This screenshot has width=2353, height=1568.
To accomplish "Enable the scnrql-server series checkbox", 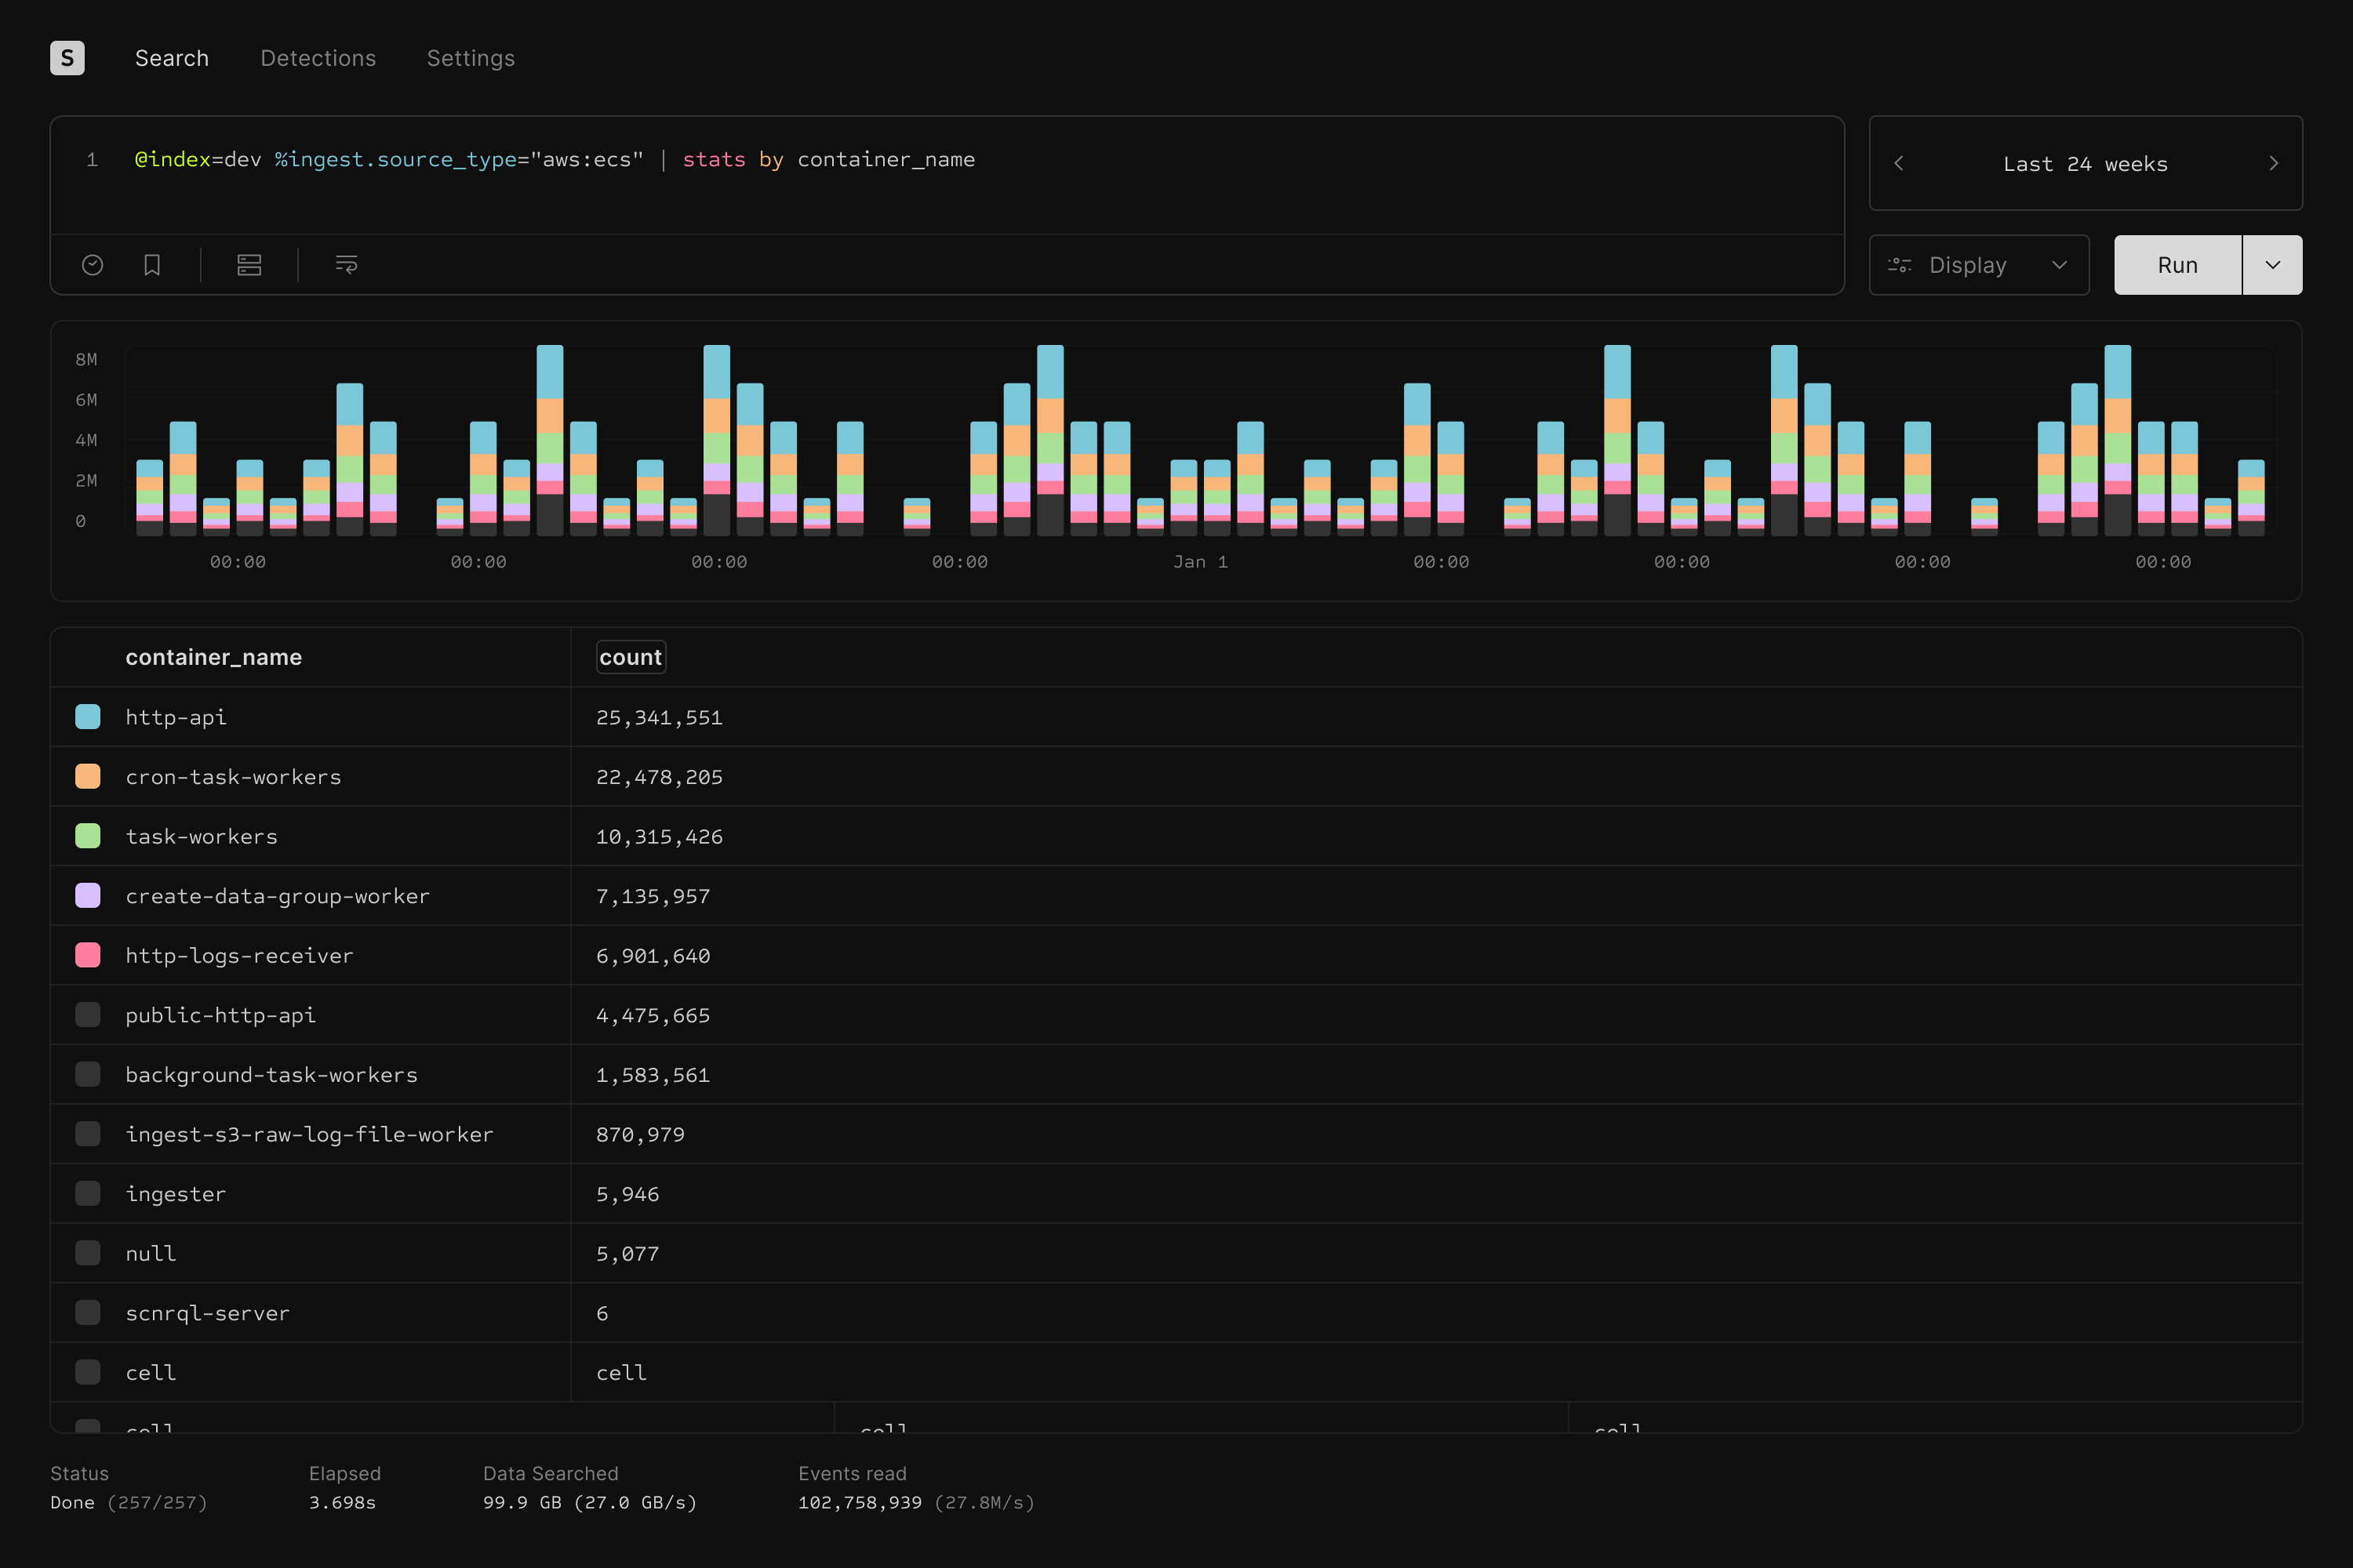I will (x=88, y=1312).
